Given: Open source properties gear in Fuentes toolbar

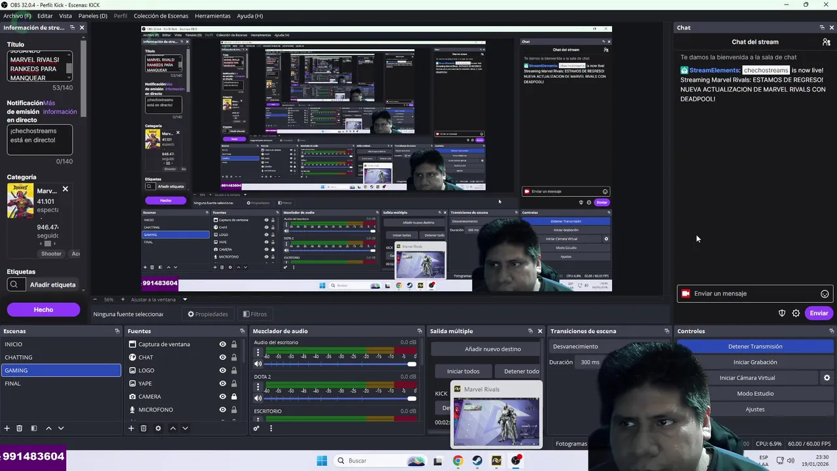Looking at the screenshot, I should point(158,428).
